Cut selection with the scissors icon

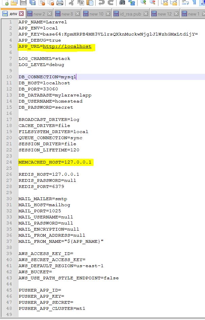pyautogui.click(x=72, y=2)
